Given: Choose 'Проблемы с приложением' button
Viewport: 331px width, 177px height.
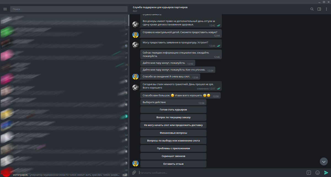Looking at the screenshot, I should pyautogui.click(x=173, y=148).
